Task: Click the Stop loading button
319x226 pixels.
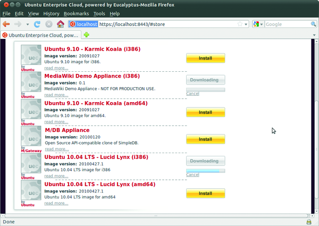Action: (x=49, y=24)
